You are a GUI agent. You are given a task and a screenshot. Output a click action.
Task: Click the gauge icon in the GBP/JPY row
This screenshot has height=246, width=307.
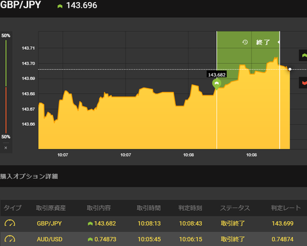click(10, 223)
